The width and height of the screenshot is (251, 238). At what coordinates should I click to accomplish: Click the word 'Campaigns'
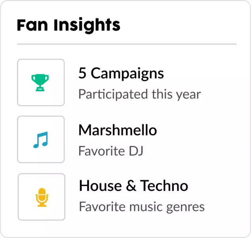[x=127, y=73]
